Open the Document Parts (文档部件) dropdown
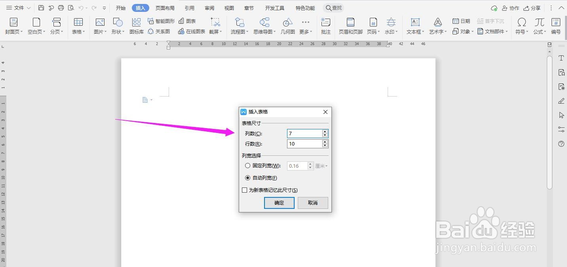The height and width of the screenshot is (267, 567). (x=493, y=31)
